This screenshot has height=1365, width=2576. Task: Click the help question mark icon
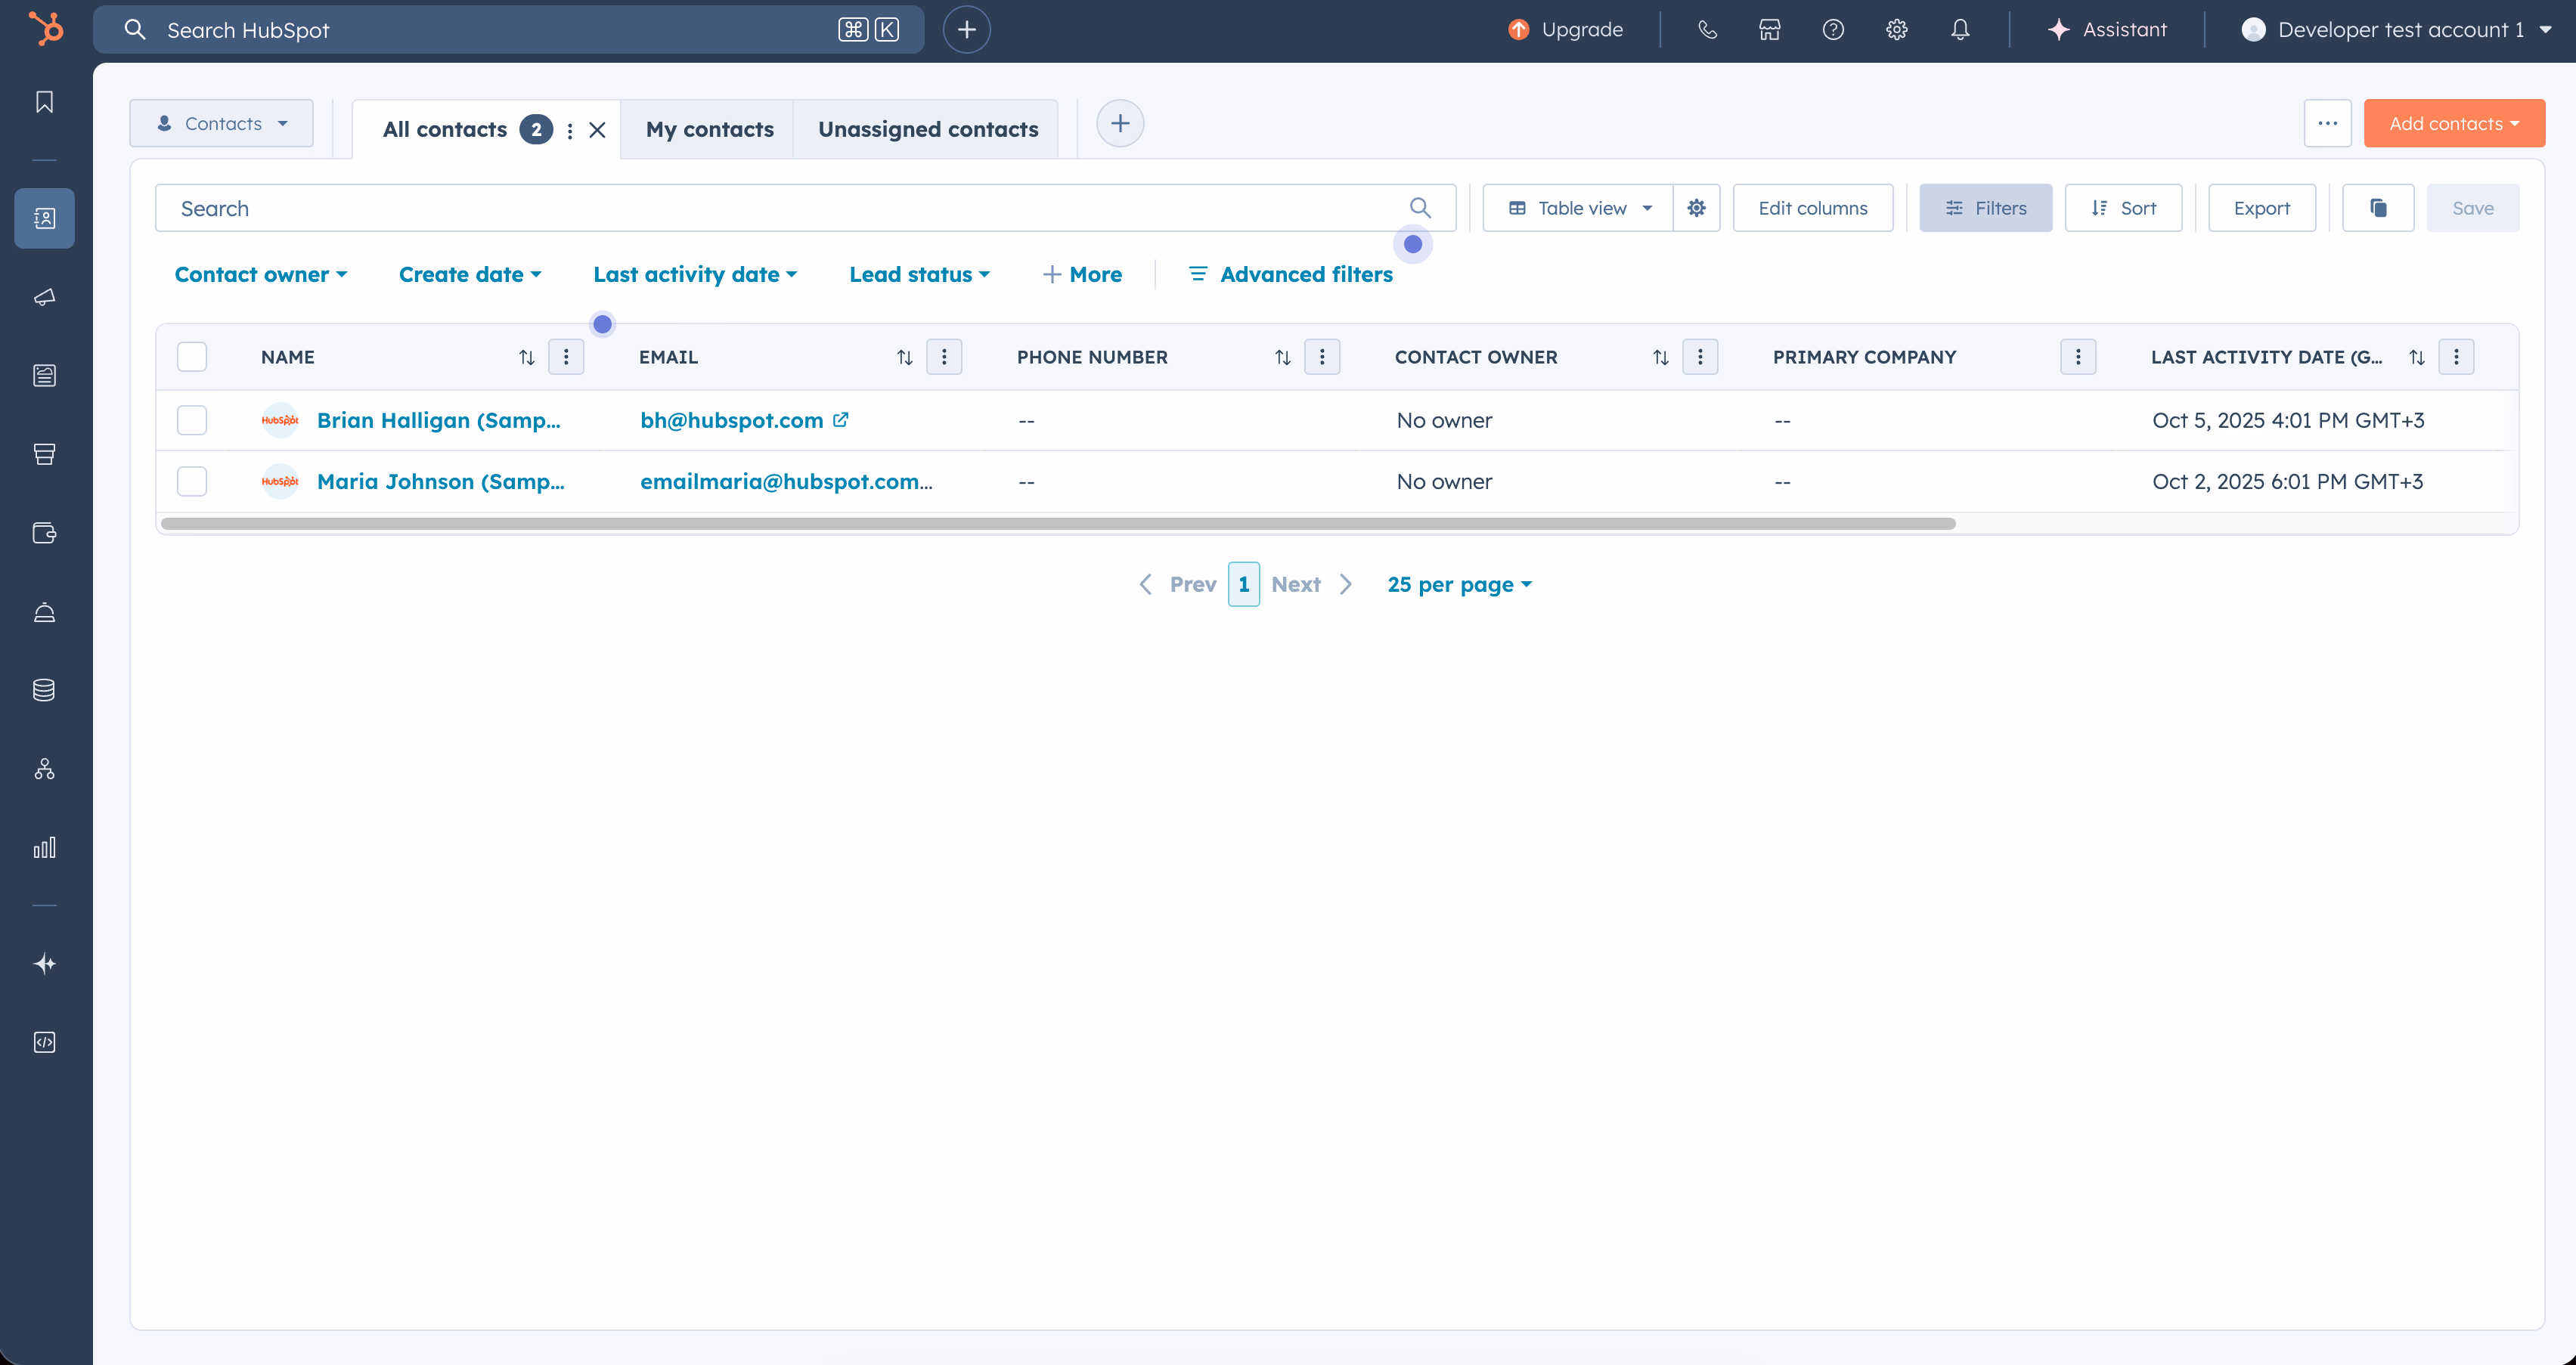tap(1832, 30)
